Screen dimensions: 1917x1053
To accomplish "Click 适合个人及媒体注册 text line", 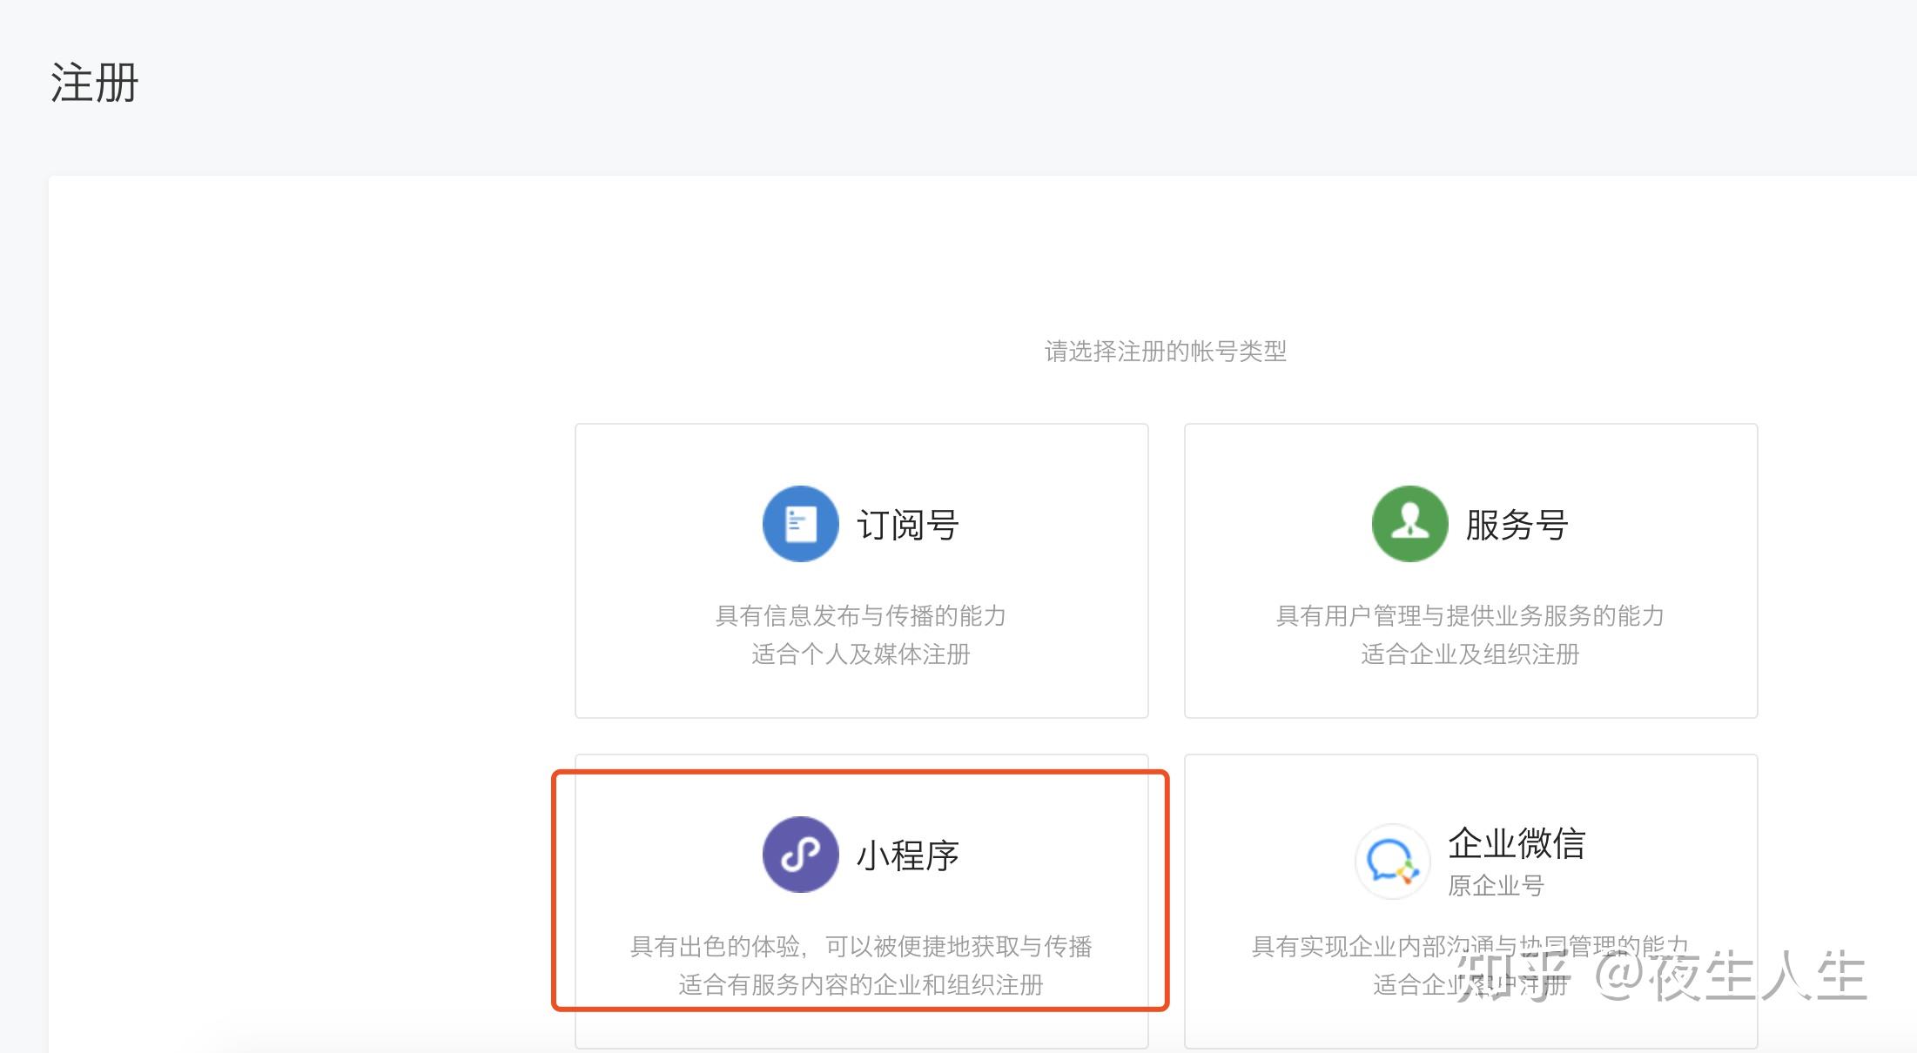I will [860, 654].
